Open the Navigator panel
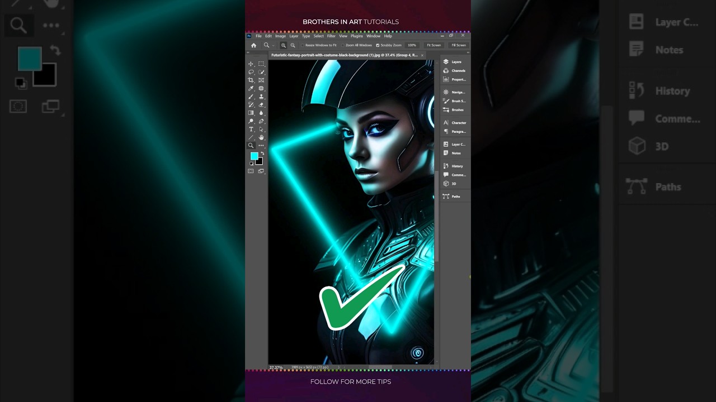 point(454,92)
